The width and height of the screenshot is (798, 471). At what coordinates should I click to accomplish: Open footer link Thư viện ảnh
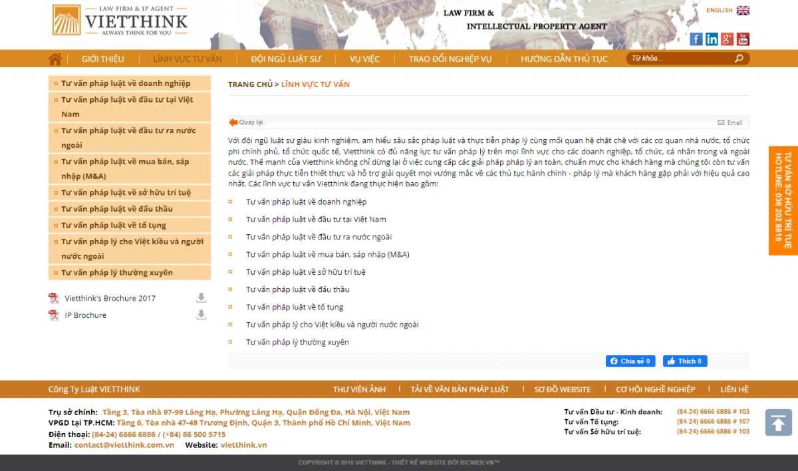[359, 389]
